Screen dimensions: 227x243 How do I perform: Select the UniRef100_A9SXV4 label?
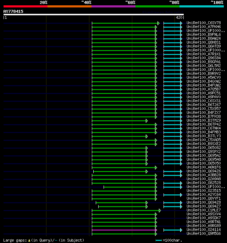[204, 214]
